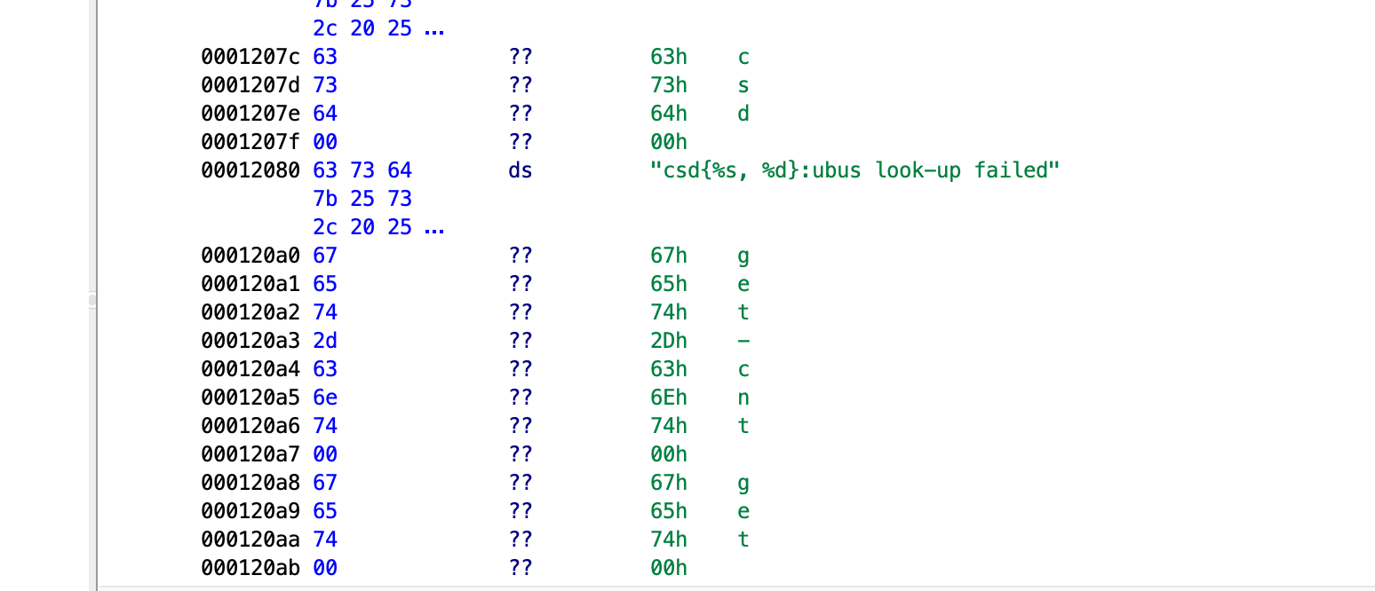Click the character n at 000120a5
1375x591 pixels.
743,398
